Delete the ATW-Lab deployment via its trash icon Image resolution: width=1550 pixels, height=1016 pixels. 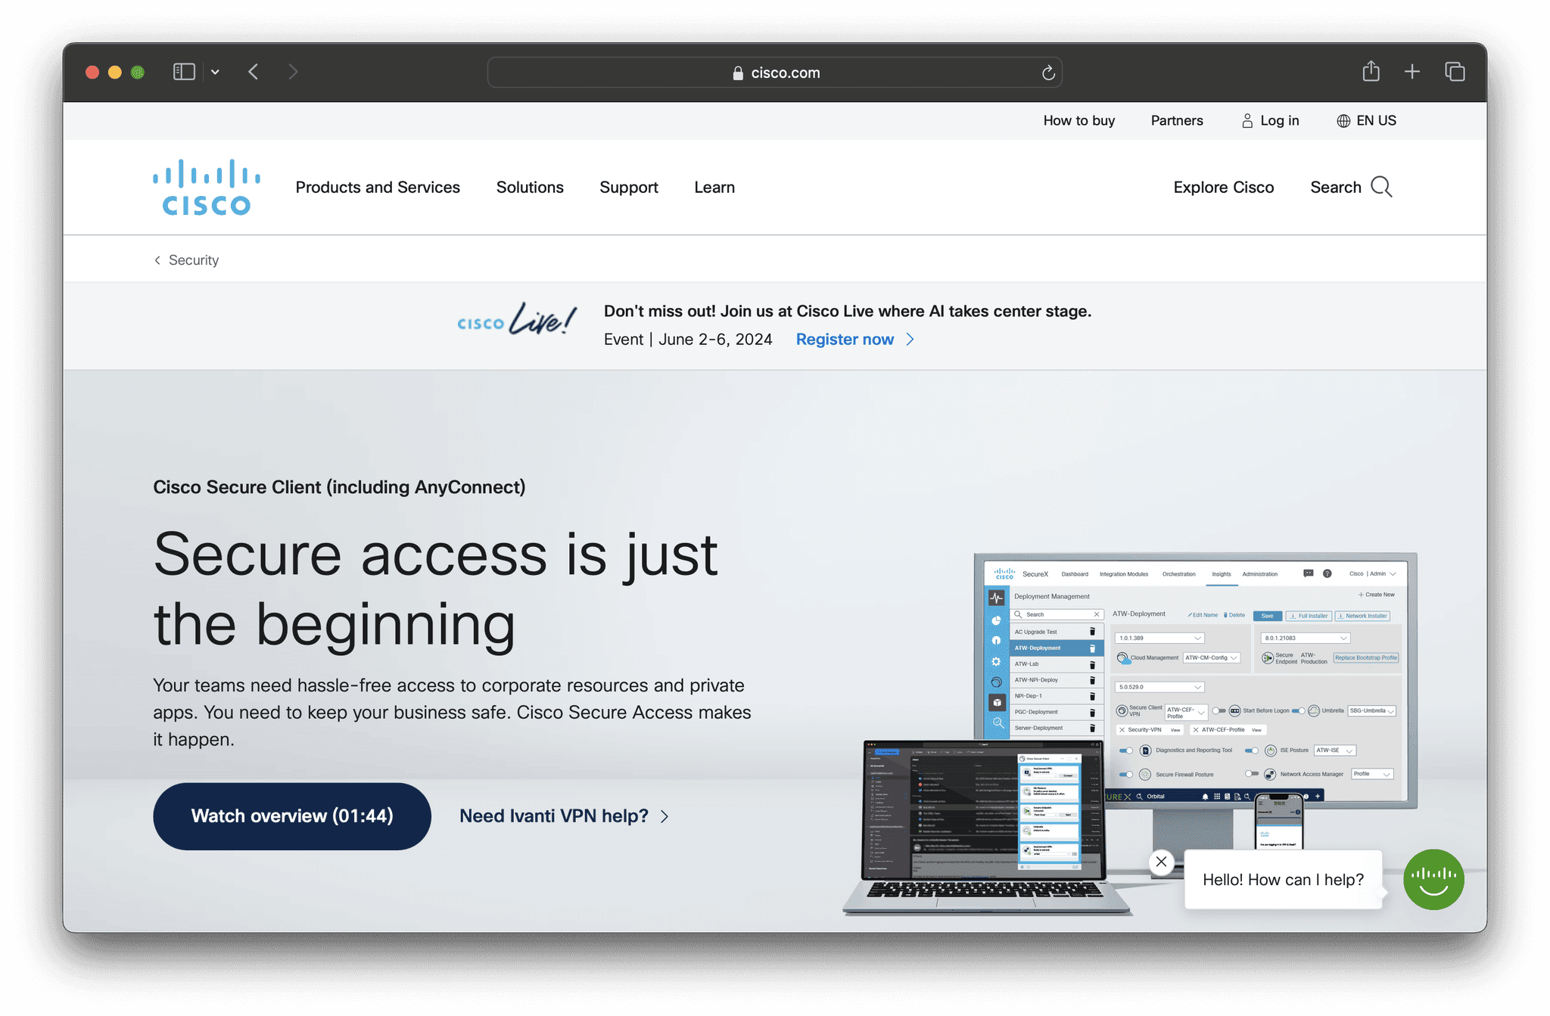[1093, 664]
